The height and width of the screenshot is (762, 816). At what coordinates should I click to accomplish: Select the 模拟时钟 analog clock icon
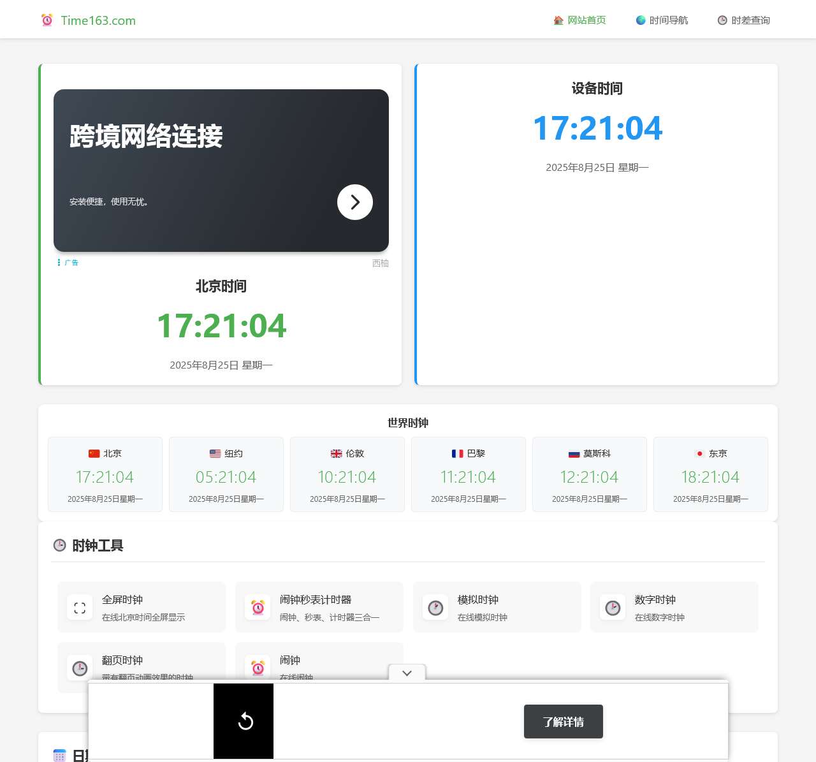click(x=435, y=607)
